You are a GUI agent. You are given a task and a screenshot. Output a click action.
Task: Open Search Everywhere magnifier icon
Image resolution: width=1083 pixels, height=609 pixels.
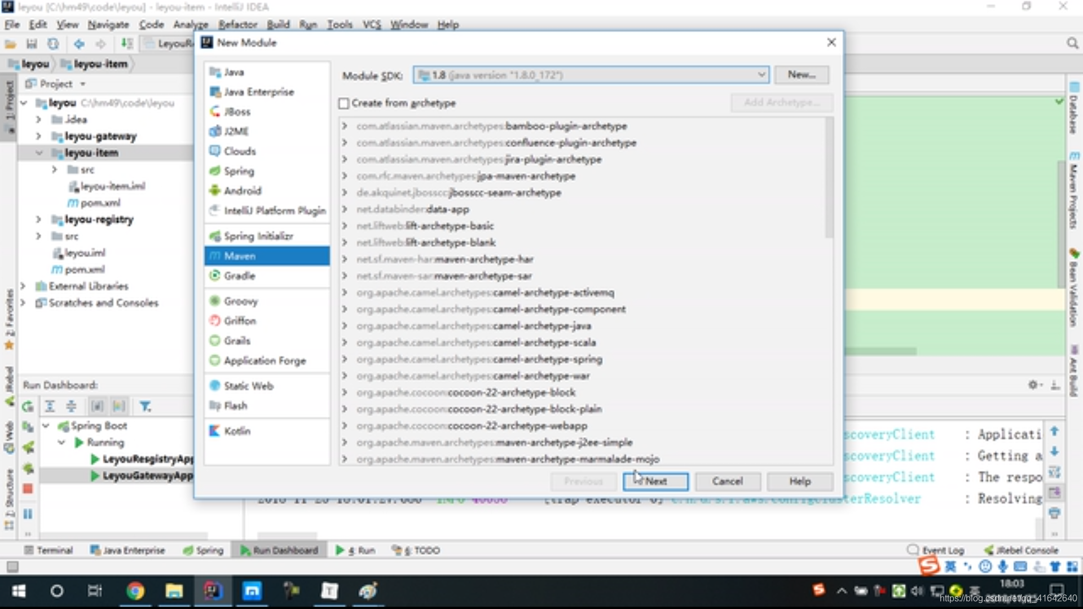[x=1072, y=43]
